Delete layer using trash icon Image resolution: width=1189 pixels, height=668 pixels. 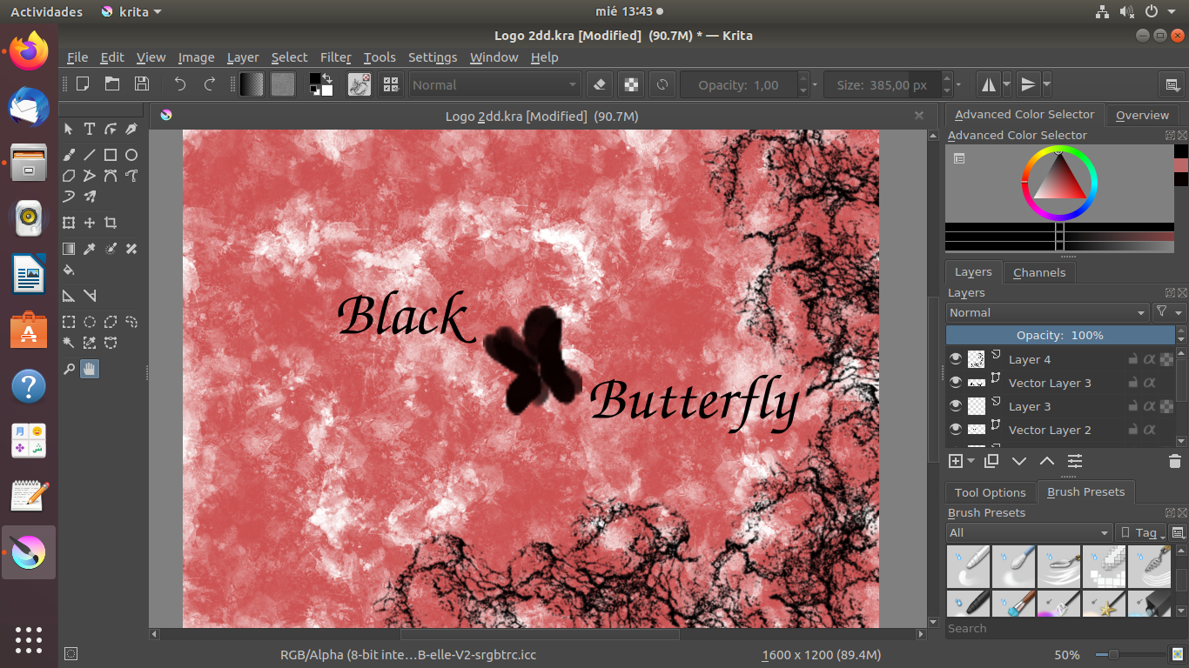click(x=1174, y=461)
